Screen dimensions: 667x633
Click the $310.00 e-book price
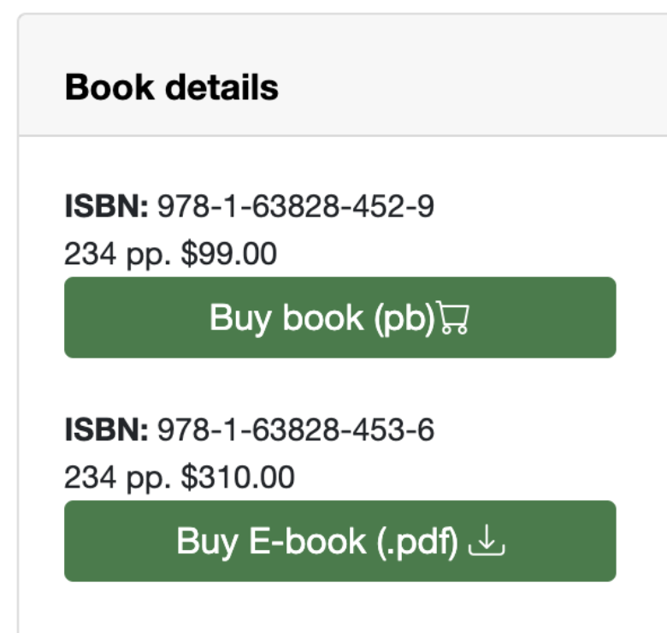tap(238, 477)
